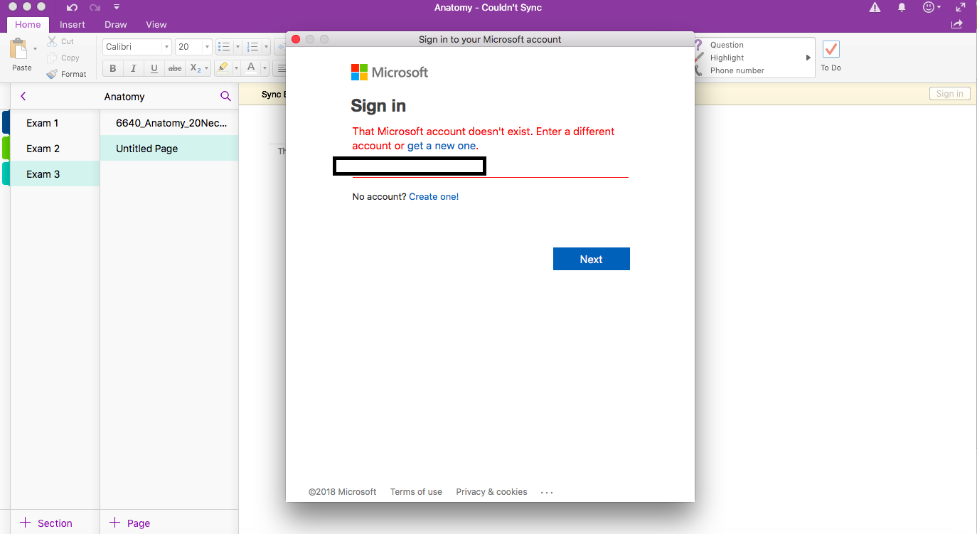Open the footer more options ellipsis
Screen dimensions: 977x534
(x=547, y=492)
